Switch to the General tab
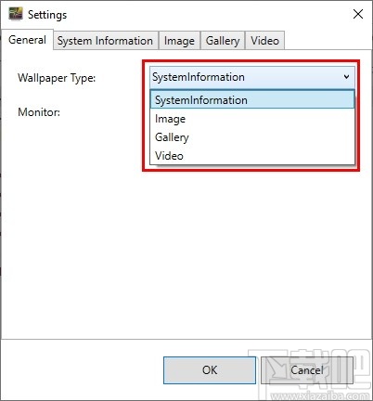373x401 pixels. 27,40
